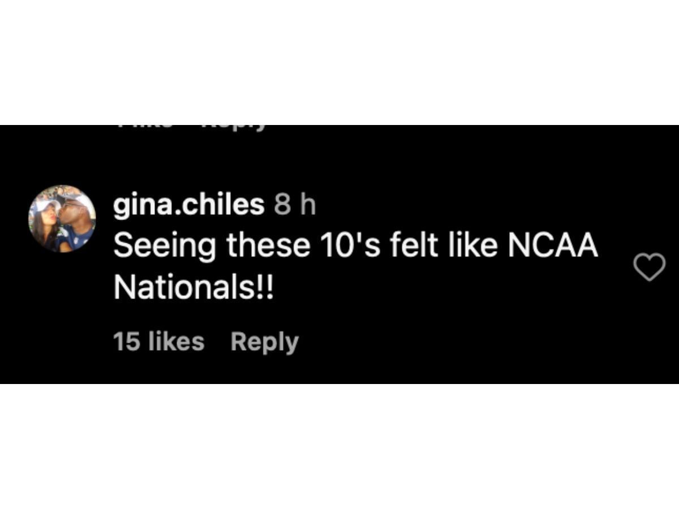Click the white area above the comments
679x509 pixels.
[339, 62]
